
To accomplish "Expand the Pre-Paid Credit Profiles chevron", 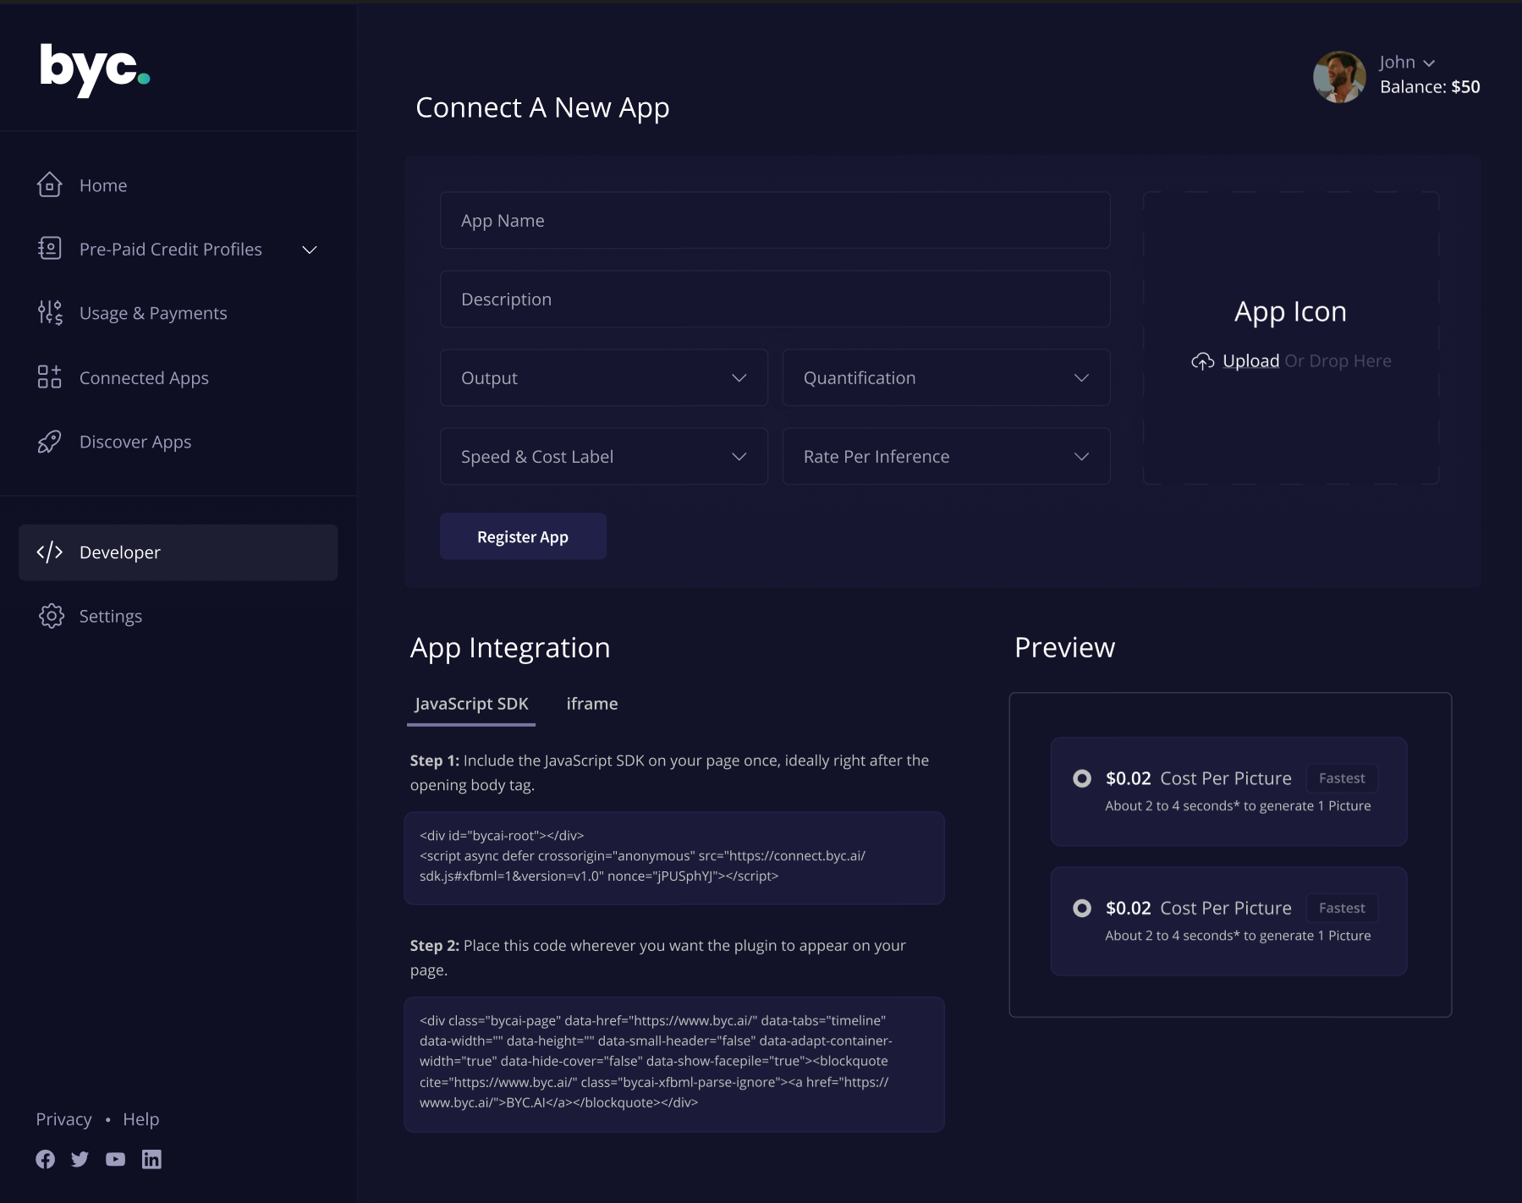I will click(x=310, y=250).
